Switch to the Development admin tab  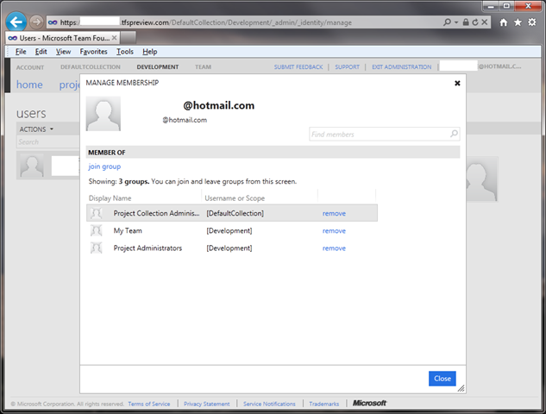pyautogui.click(x=157, y=66)
